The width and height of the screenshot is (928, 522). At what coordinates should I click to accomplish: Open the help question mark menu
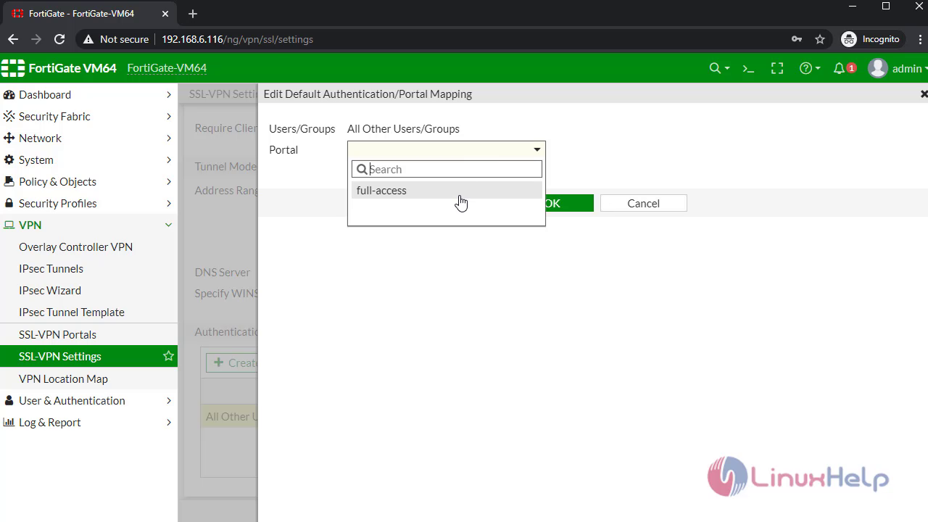(x=809, y=68)
